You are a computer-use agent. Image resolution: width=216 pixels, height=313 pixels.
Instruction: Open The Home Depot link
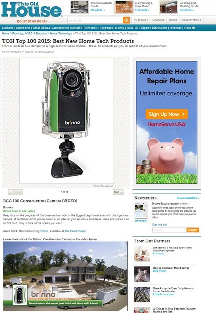tap(75, 231)
